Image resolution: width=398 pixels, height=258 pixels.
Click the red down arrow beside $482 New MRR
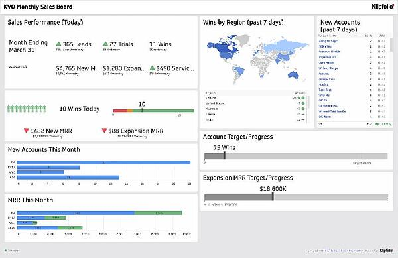tap(26, 131)
